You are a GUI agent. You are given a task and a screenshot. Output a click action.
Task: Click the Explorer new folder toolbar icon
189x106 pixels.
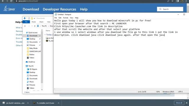(32, 18)
